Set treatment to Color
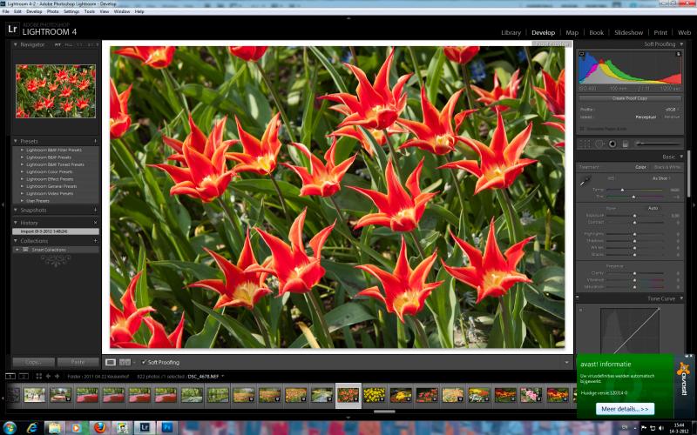This screenshot has width=697, height=435. [640, 167]
